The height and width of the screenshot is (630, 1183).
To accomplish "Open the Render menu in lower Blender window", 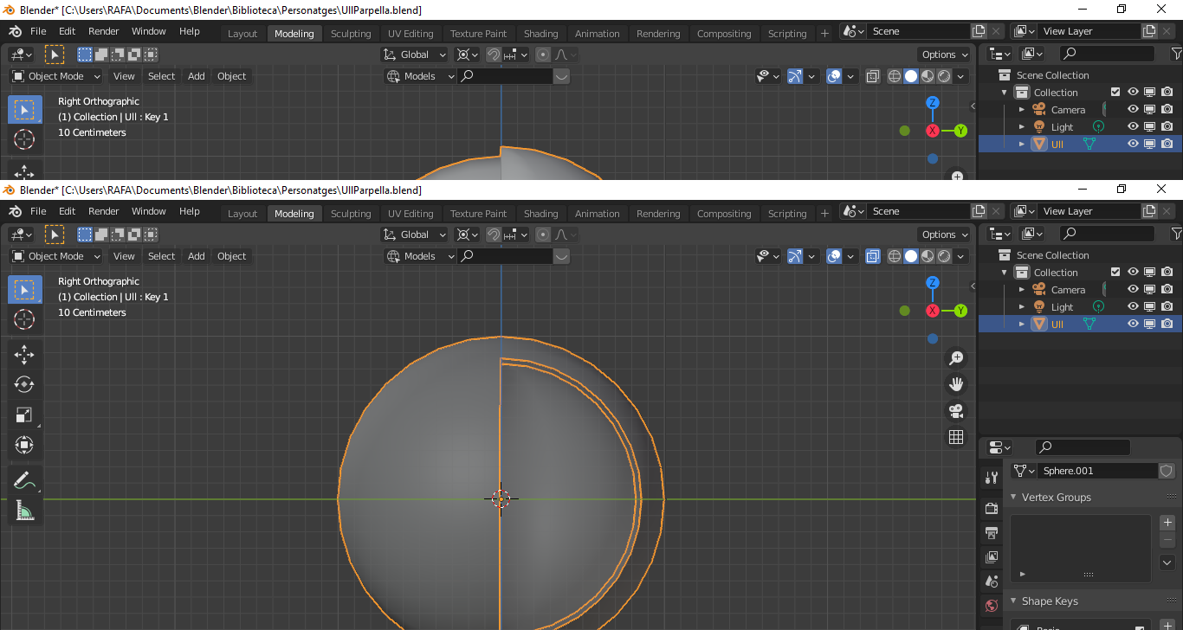I will (x=104, y=211).
